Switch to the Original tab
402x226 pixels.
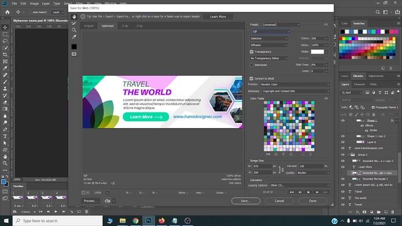click(89, 26)
